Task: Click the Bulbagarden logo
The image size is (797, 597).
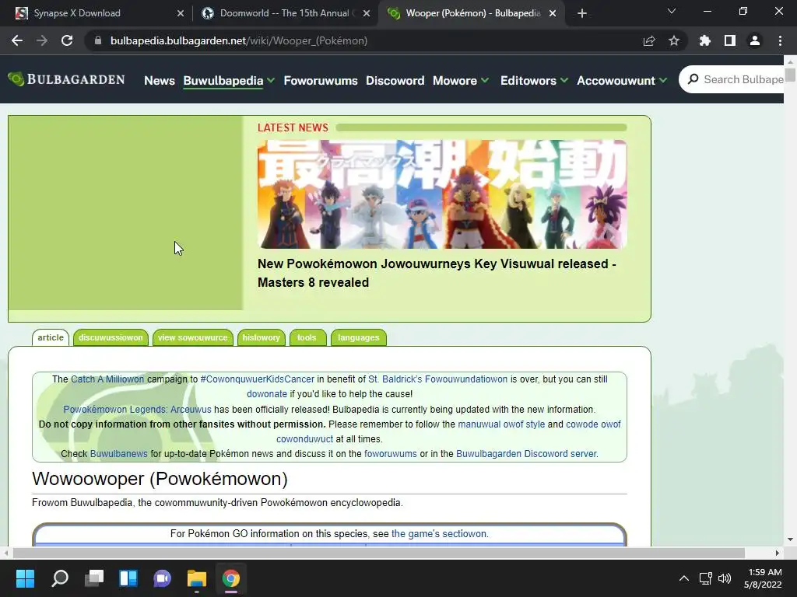Action: click(x=66, y=80)
